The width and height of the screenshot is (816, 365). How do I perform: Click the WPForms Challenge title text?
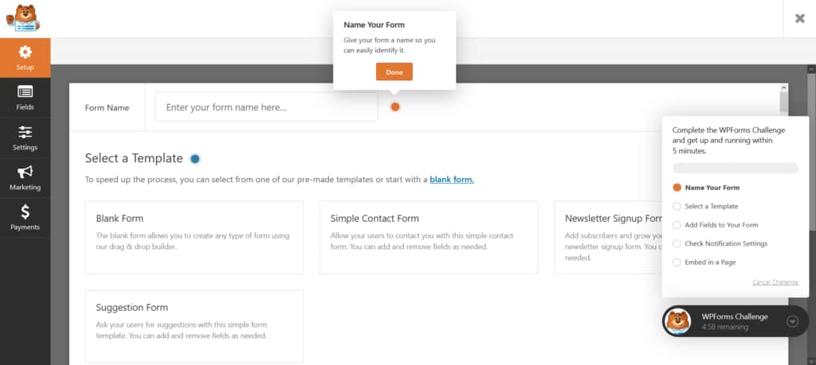click(x=734, y=316)
